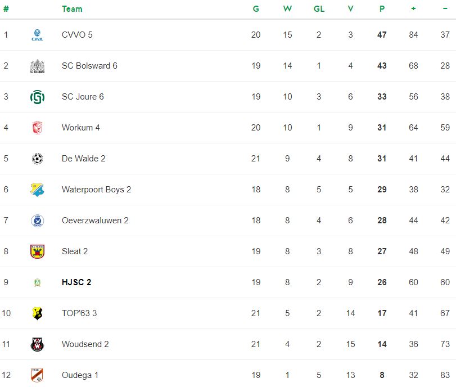Select the blue Oeverzwaluwen round logo
This screenshot has height=387, width=456.
pyautogui.click(x=37, y=220)
